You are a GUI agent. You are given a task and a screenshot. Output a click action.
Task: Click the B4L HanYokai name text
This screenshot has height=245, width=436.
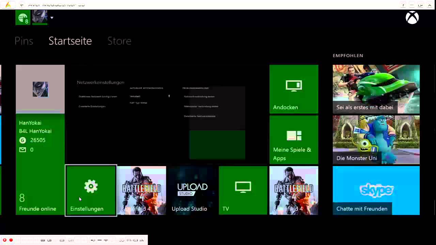click(x=35, y=131)
